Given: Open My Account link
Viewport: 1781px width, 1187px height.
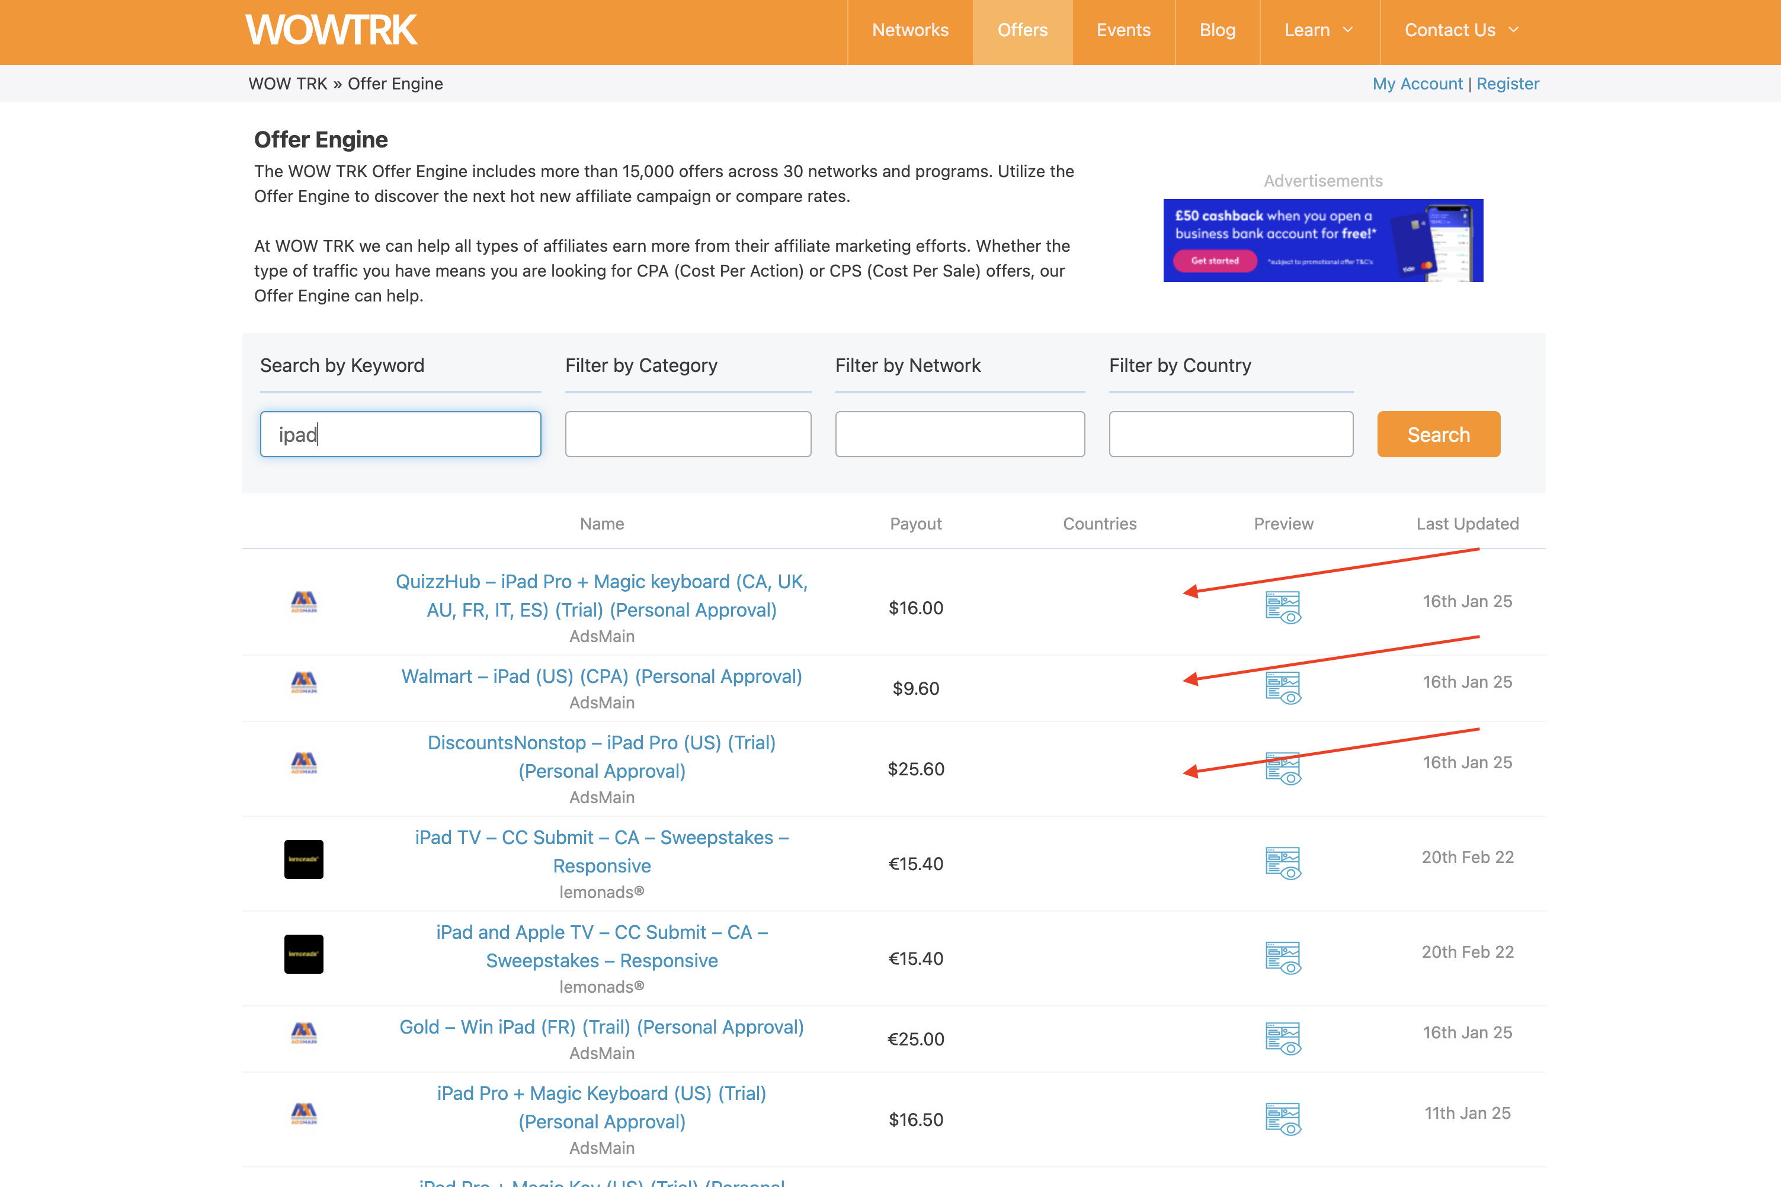Looking at the screenshot, I should click(x=1418, y=84).
